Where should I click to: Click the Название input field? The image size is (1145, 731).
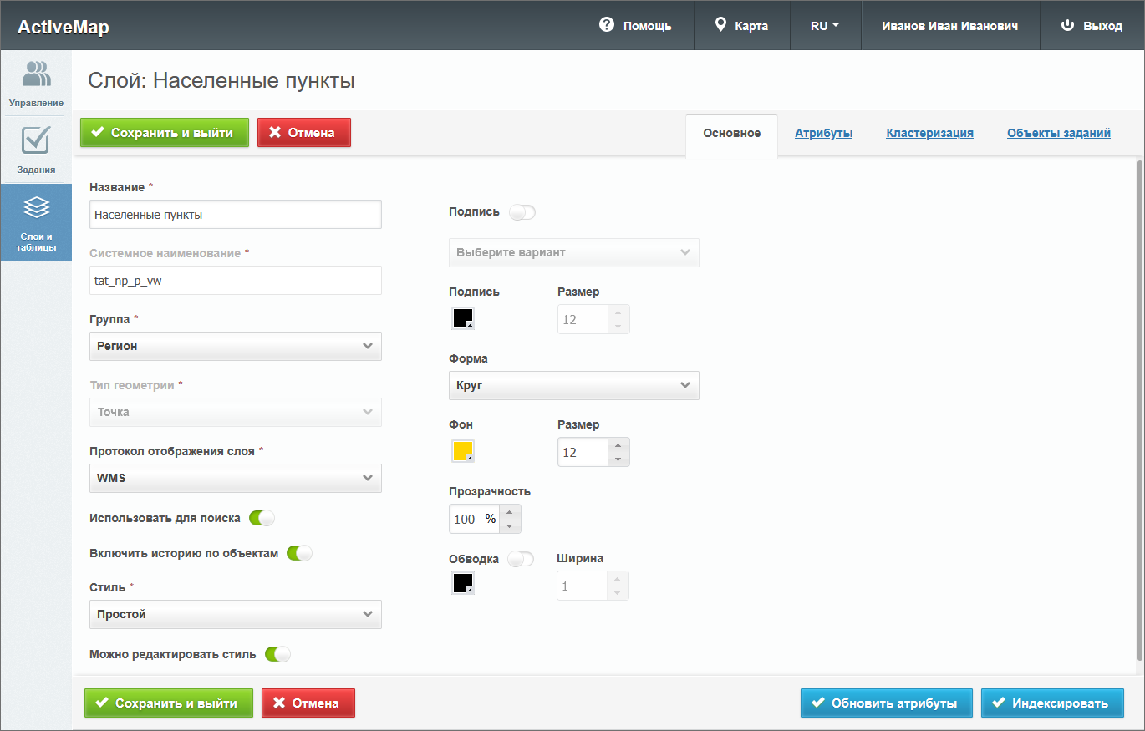click(235, 215)
